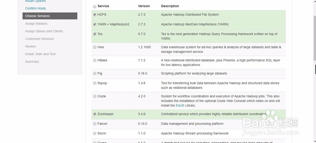Select the Oozie service checkbox

(95, 96)
